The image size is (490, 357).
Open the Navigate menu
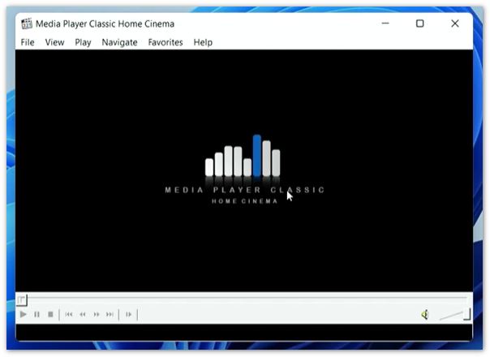(x=120, y=42)
